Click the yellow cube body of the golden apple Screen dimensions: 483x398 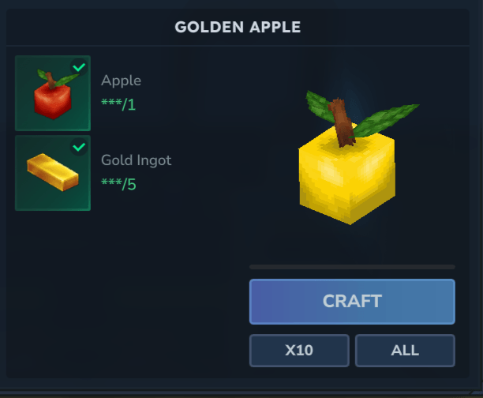point(346,178)
